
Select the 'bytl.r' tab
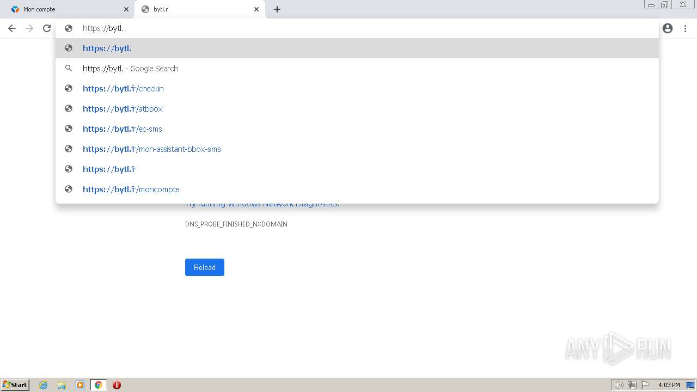pos(200,9)
